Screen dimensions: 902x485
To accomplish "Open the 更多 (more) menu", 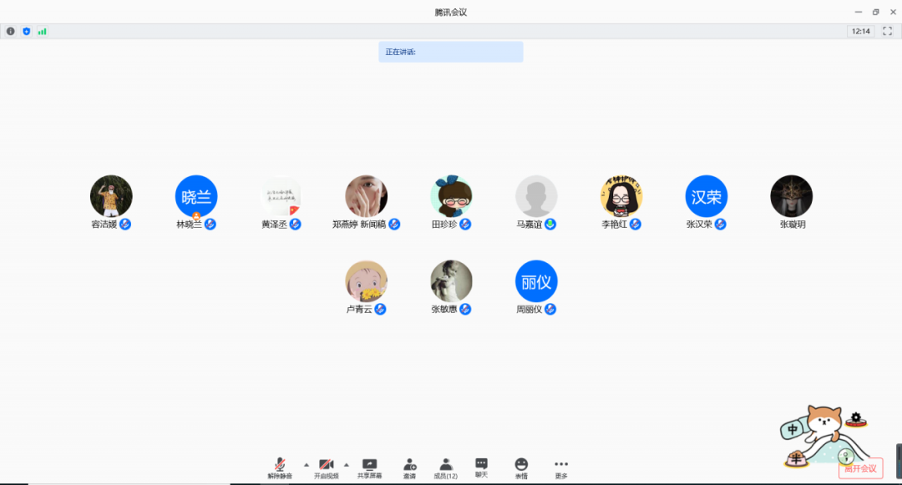I will (561, 467).
